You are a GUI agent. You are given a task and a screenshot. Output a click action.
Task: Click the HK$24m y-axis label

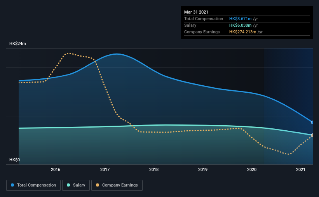pyautogui.click(x=17, y=43)
